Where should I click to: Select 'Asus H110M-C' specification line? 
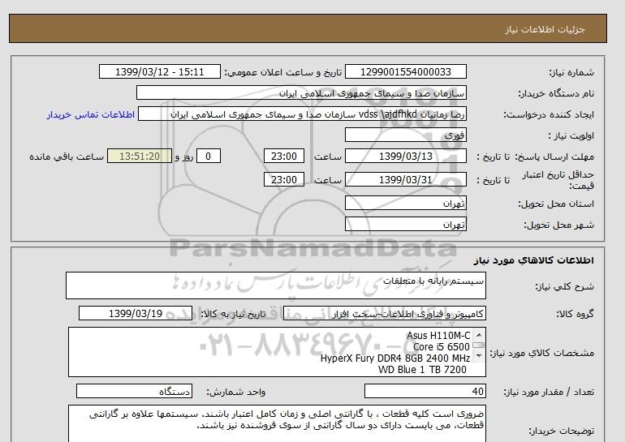coord(438,336)
